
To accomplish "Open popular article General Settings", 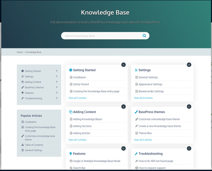I will [33, 150].
